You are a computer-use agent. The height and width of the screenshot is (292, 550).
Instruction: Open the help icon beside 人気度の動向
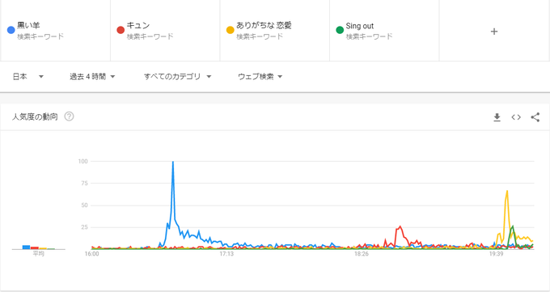click(x=69, y=116)
